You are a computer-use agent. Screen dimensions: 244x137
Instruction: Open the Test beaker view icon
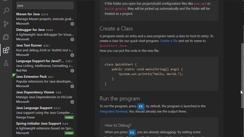coord(6,63)
